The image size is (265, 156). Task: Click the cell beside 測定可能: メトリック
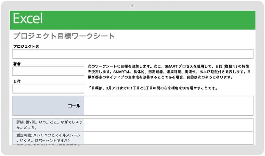pos(168,138)
